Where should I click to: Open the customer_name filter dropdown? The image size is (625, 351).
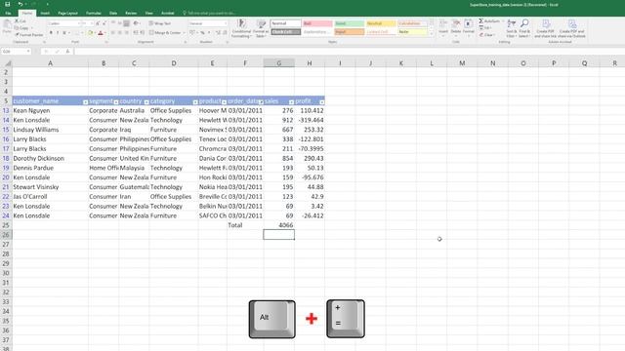(x=85, y=102)
